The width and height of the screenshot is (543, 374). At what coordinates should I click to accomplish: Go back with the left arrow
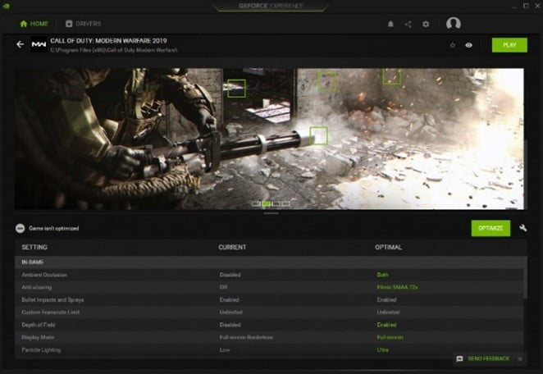pos(20,44)
